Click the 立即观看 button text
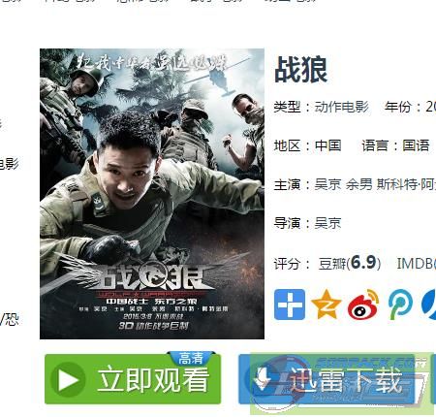The width and height of the screenshot is (436, 417). (x=153, y=380)
